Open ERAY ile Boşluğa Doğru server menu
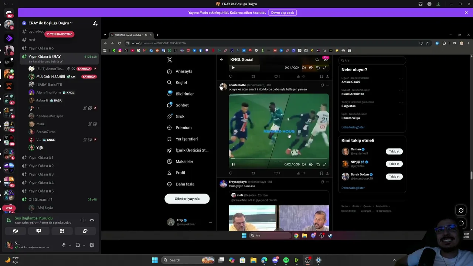Screen dimensions: 473x266 50,23
